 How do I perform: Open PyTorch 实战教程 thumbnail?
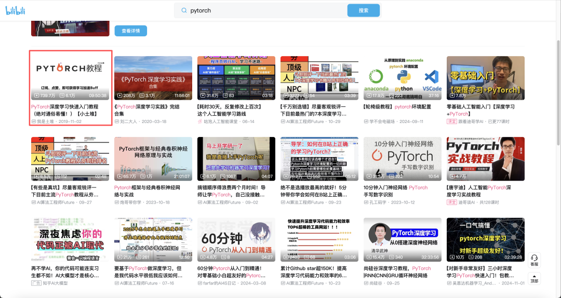coord(486,159)
